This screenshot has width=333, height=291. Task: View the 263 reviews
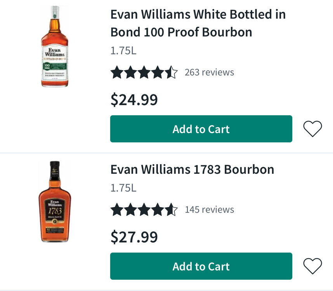209,73
